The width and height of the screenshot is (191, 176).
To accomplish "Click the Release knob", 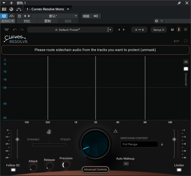I will click(50, 166).
